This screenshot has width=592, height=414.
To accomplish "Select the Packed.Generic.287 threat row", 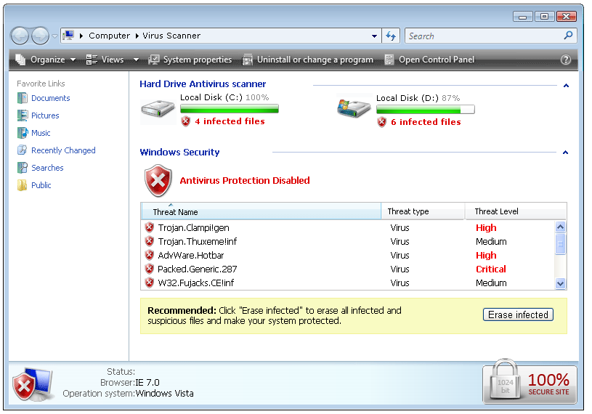I will click(x=347, y=269).
